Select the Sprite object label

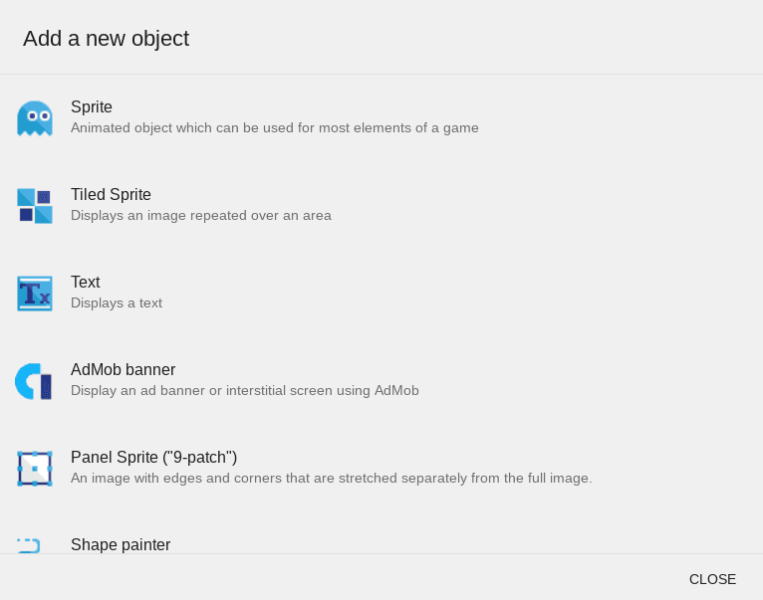tap(92, 107)
